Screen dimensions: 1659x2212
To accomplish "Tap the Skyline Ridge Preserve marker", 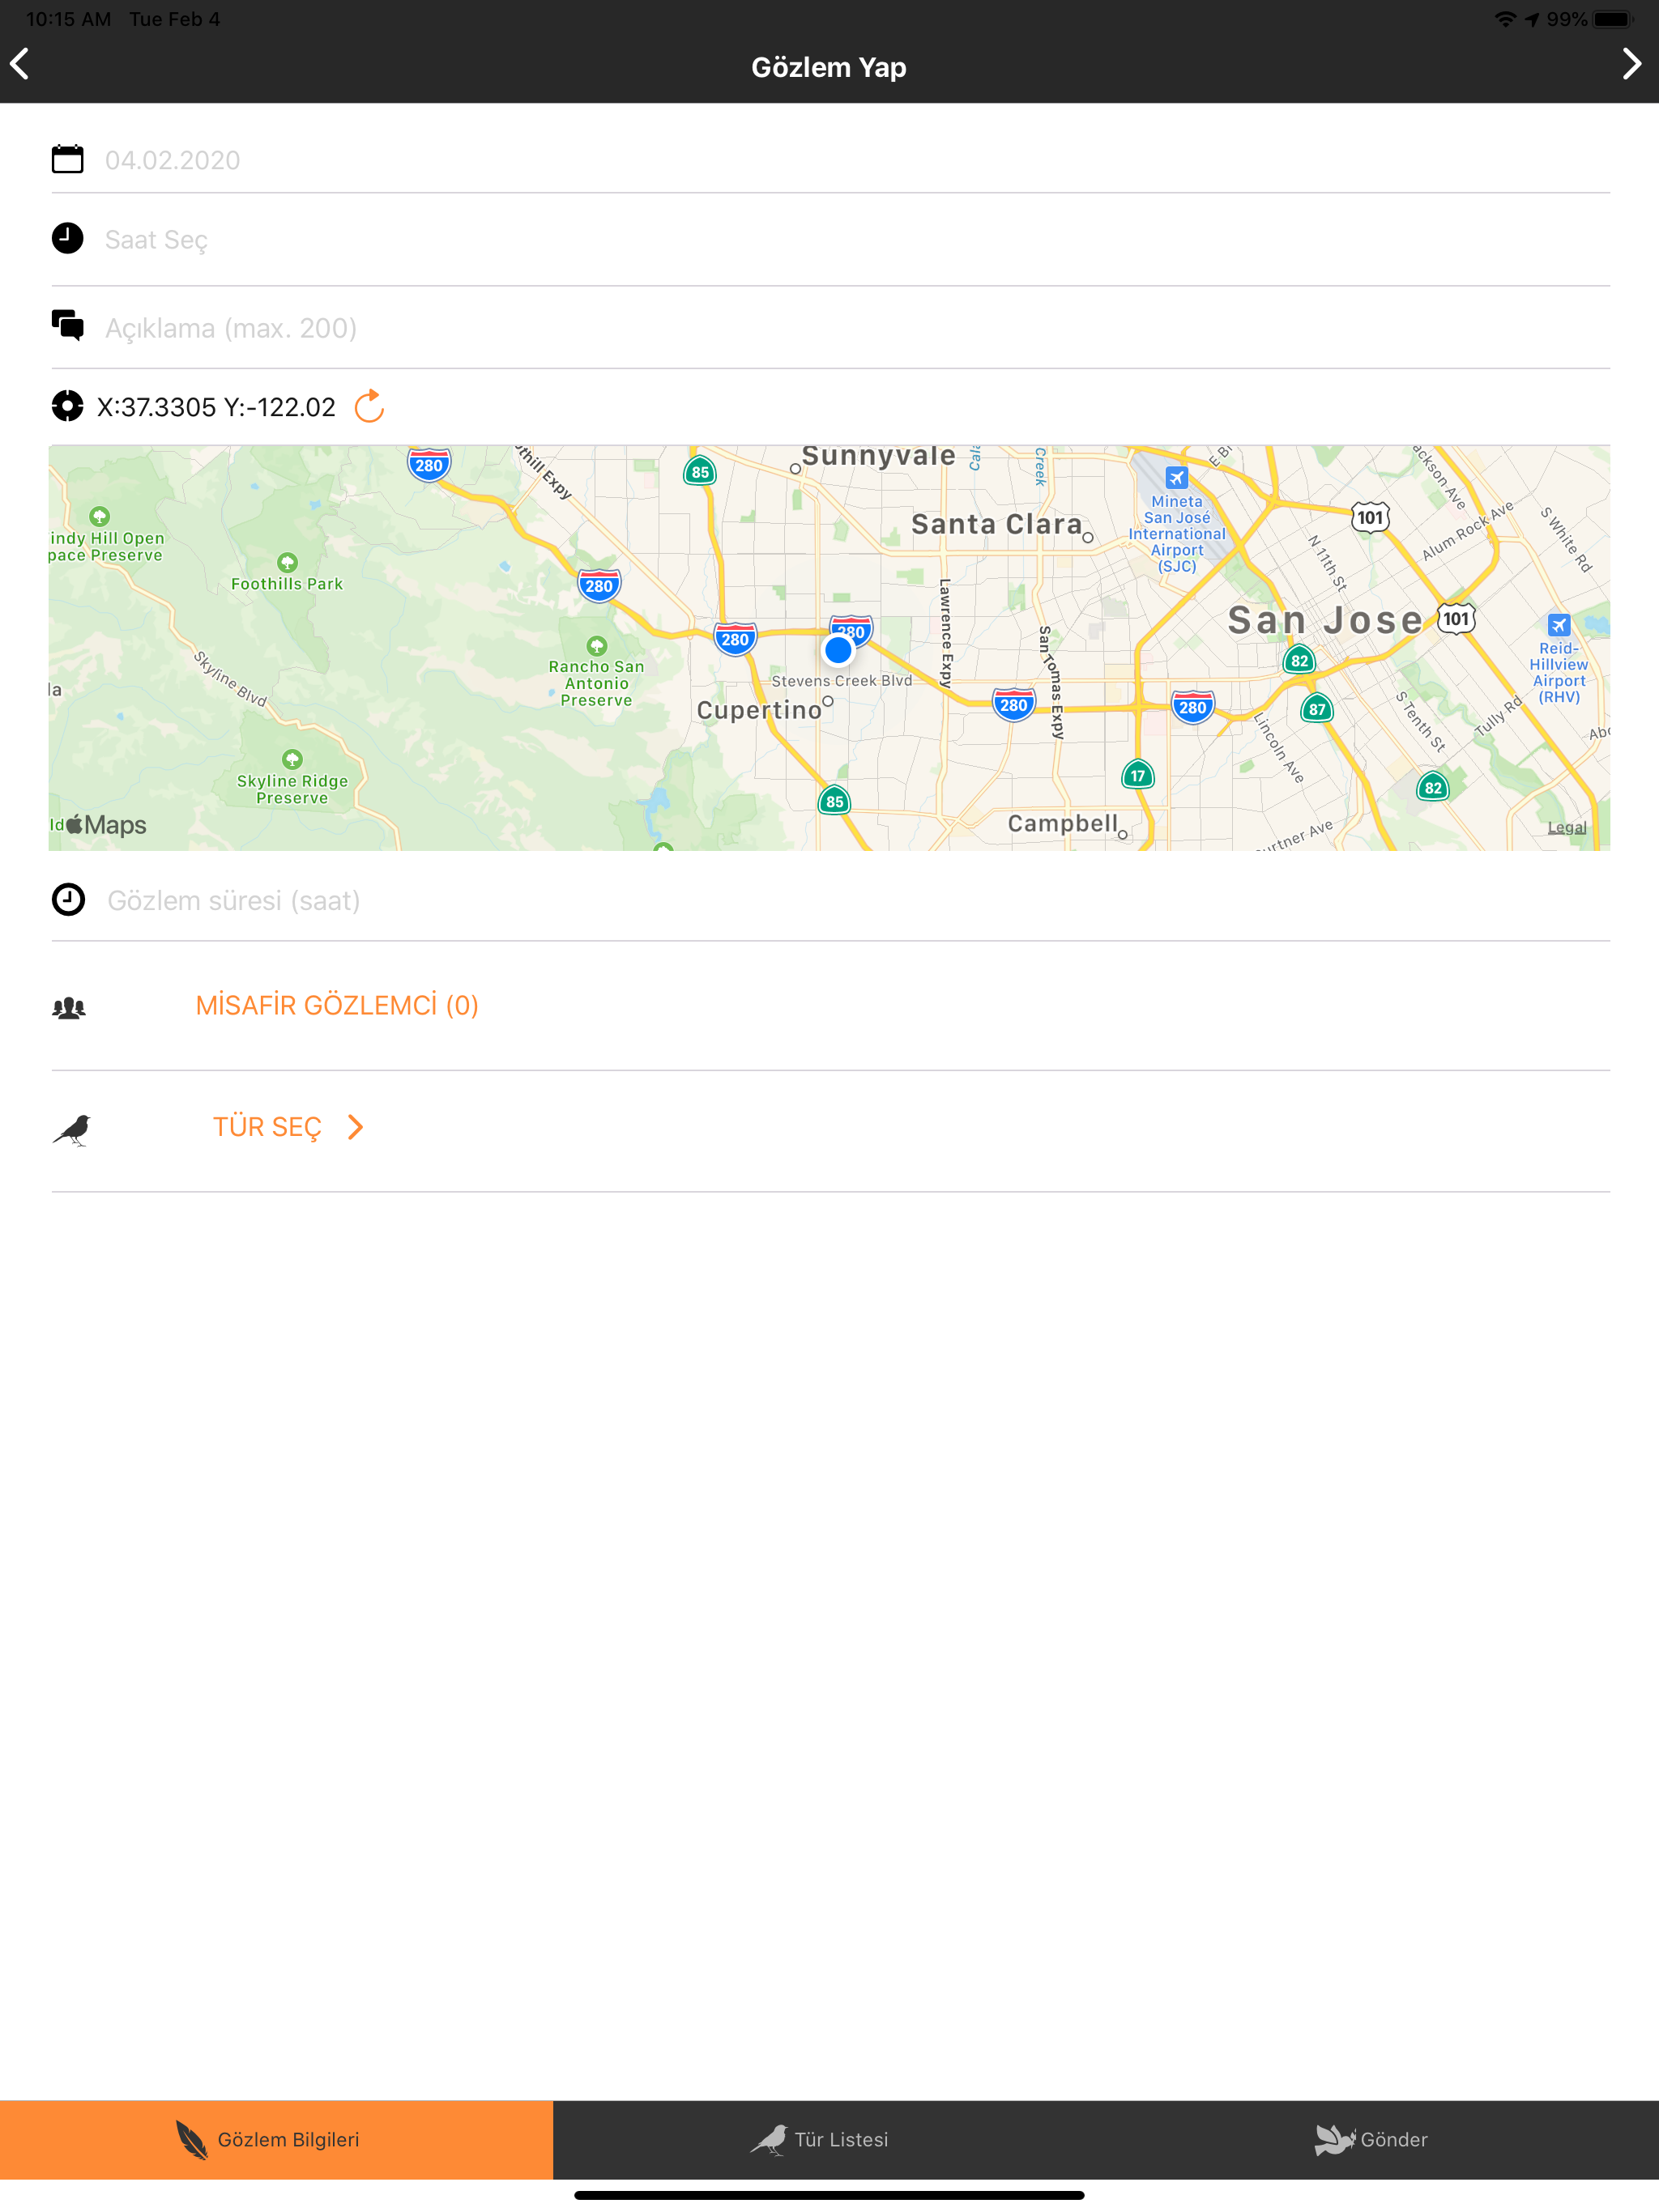I will pos(292,759).
